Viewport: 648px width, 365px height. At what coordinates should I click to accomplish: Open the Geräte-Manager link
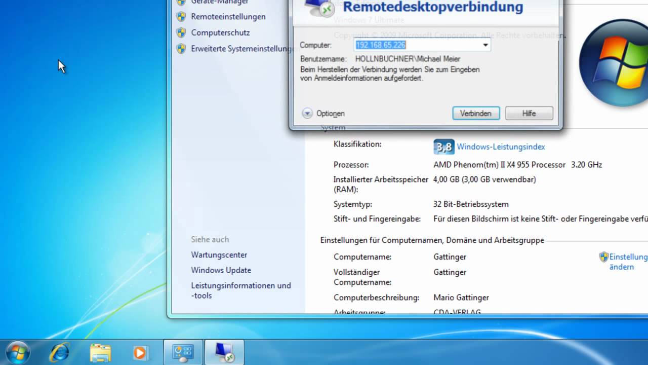pos(220,2)
